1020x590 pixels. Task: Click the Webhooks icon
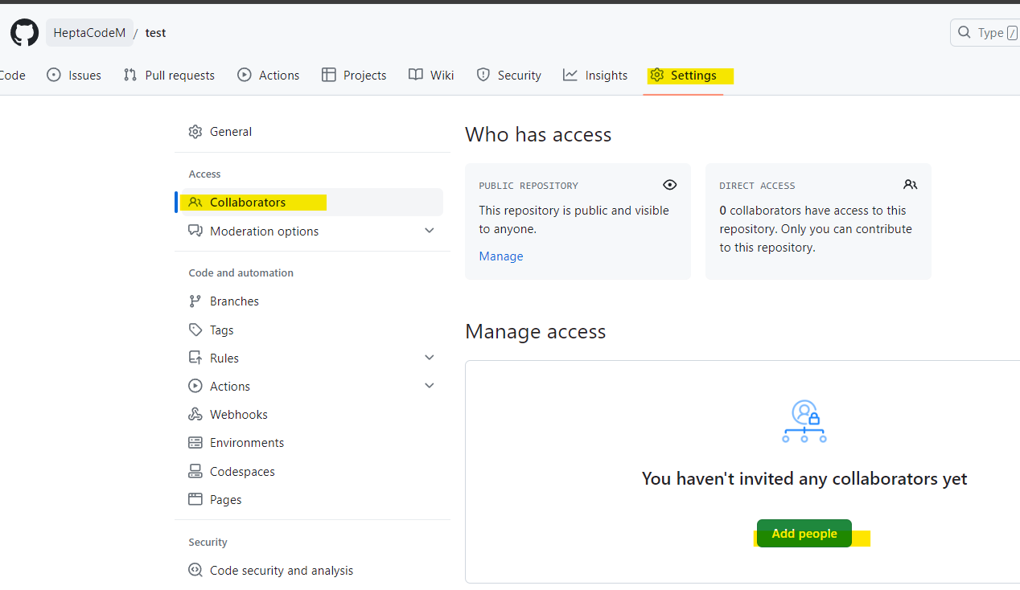195,415
